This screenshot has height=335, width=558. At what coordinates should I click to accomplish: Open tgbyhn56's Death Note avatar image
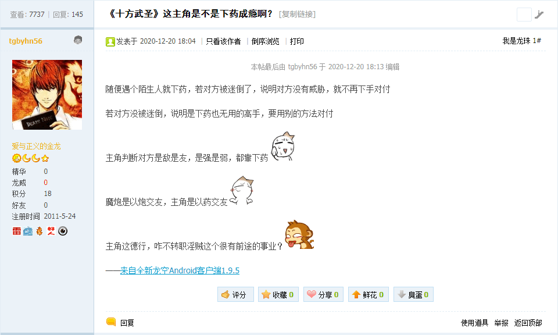click(x=47, y=95)
